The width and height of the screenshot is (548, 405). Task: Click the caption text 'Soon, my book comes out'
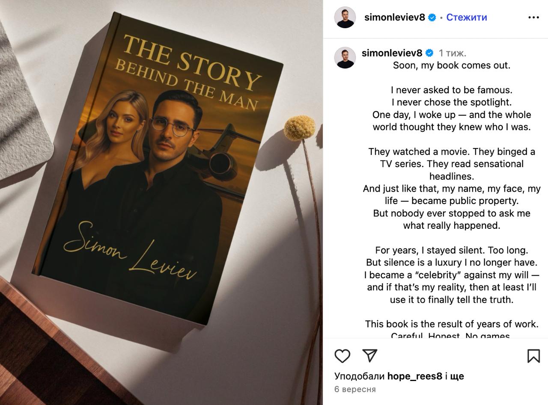pyautogui.click(x=452, y=65)
